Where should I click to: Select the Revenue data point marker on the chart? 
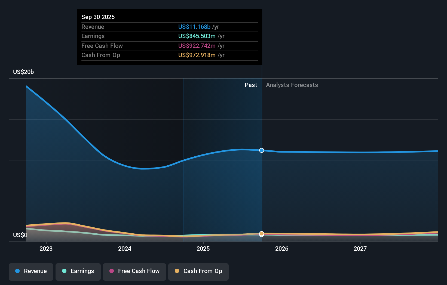click(x=262, y=150)
